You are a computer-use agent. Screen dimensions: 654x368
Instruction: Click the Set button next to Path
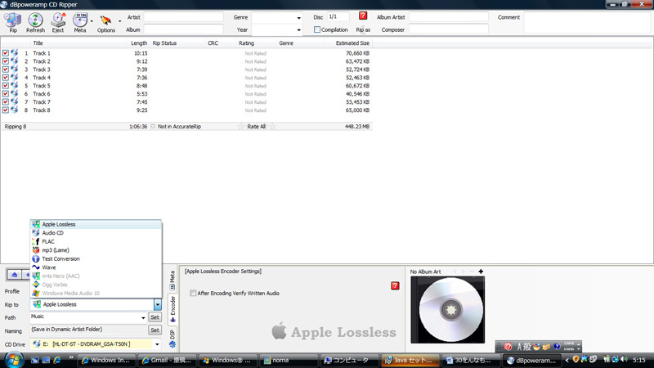tap(155, 317)
